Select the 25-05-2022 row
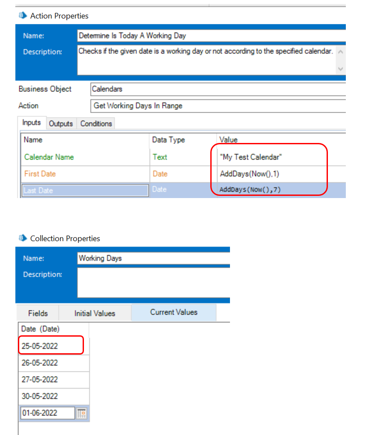Image resolution: width=369 pixels, height=435 pixels. click(54, 346)
